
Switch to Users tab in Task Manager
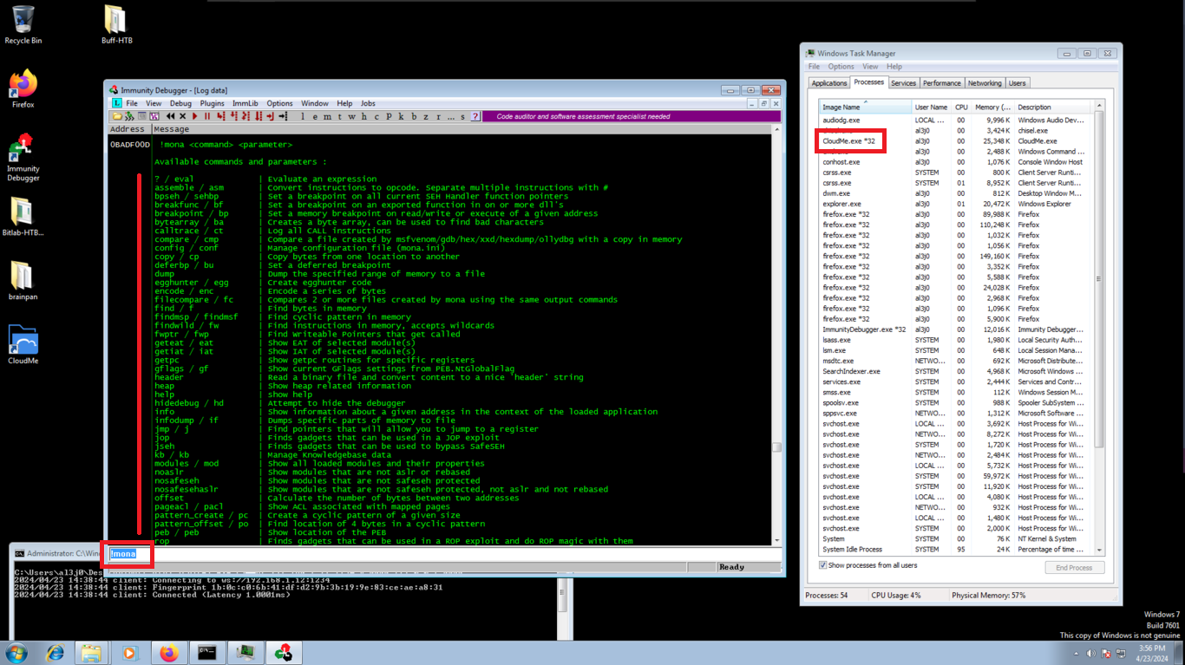pyautogui.click(x=1017, y=83)
